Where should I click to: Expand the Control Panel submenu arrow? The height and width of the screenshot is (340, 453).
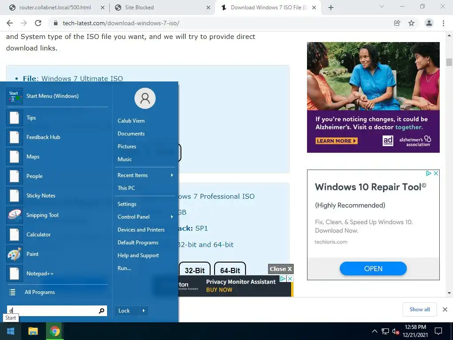tap(172, 217)
